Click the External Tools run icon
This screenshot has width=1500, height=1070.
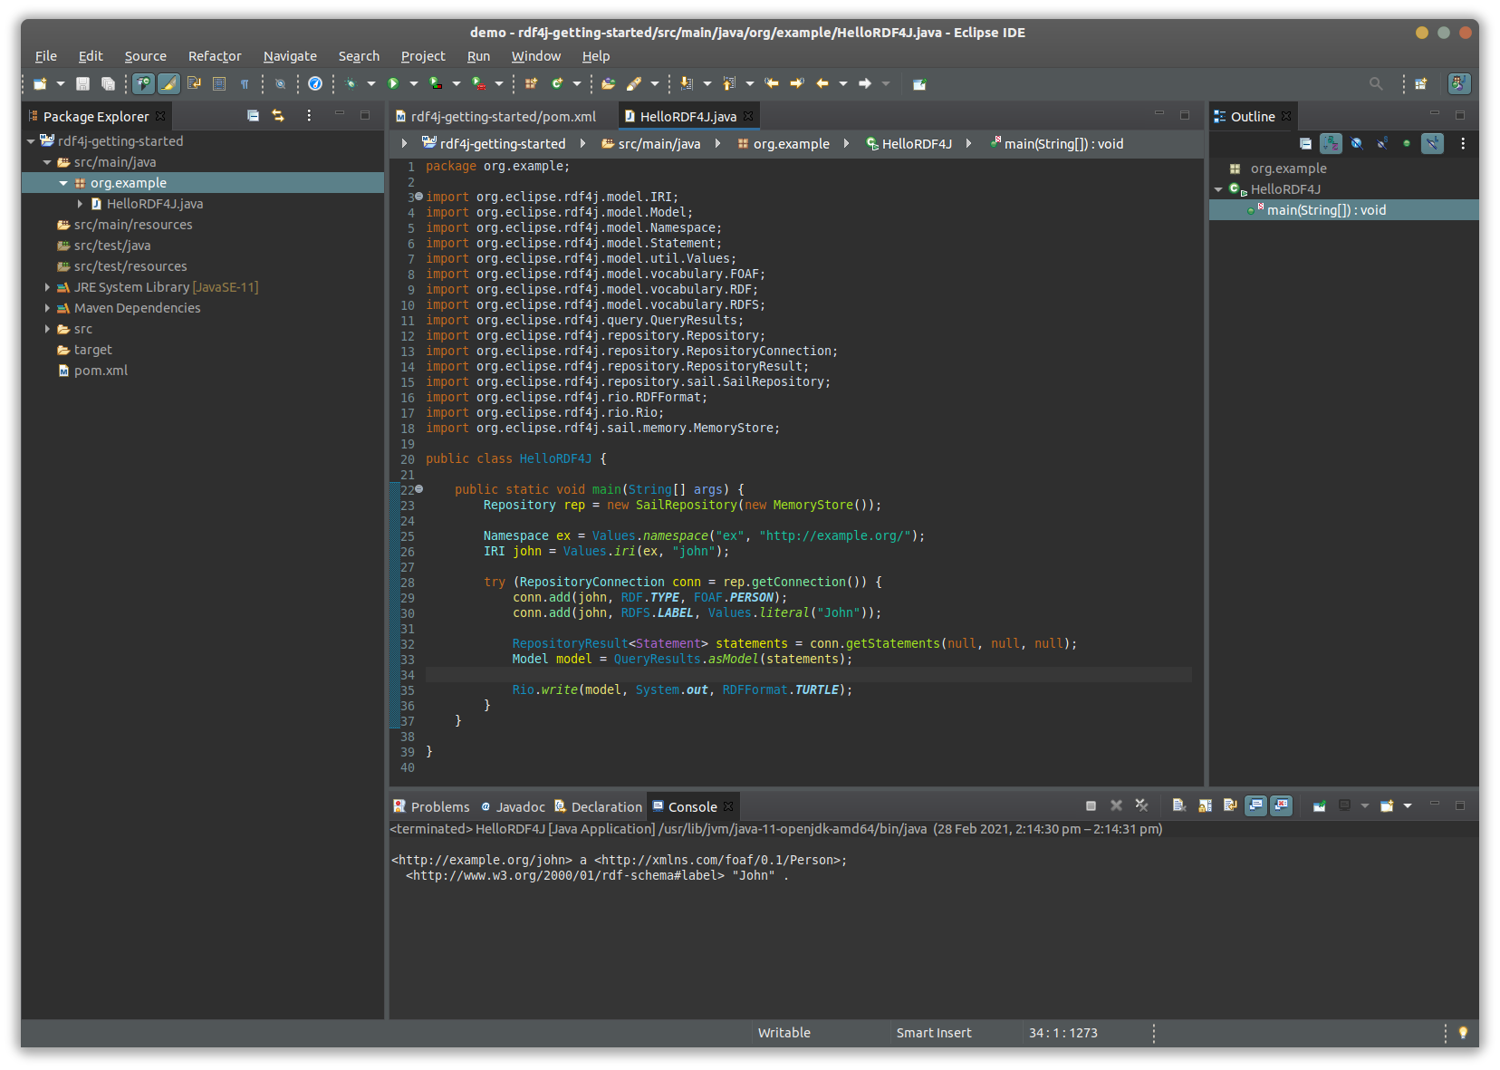[x=478, y=83]
